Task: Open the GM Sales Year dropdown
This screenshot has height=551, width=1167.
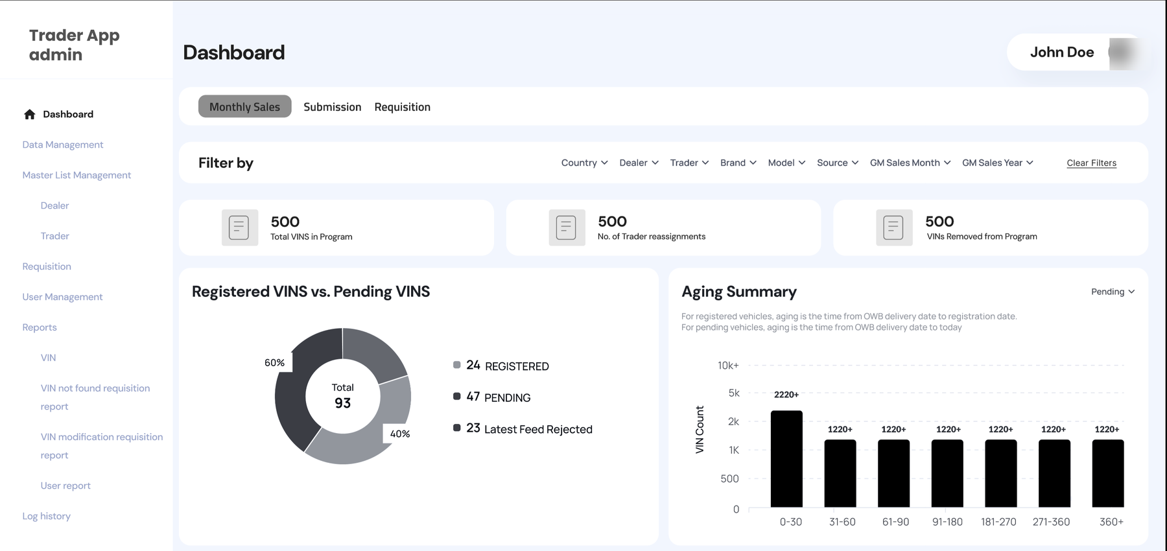Action: 997,163
